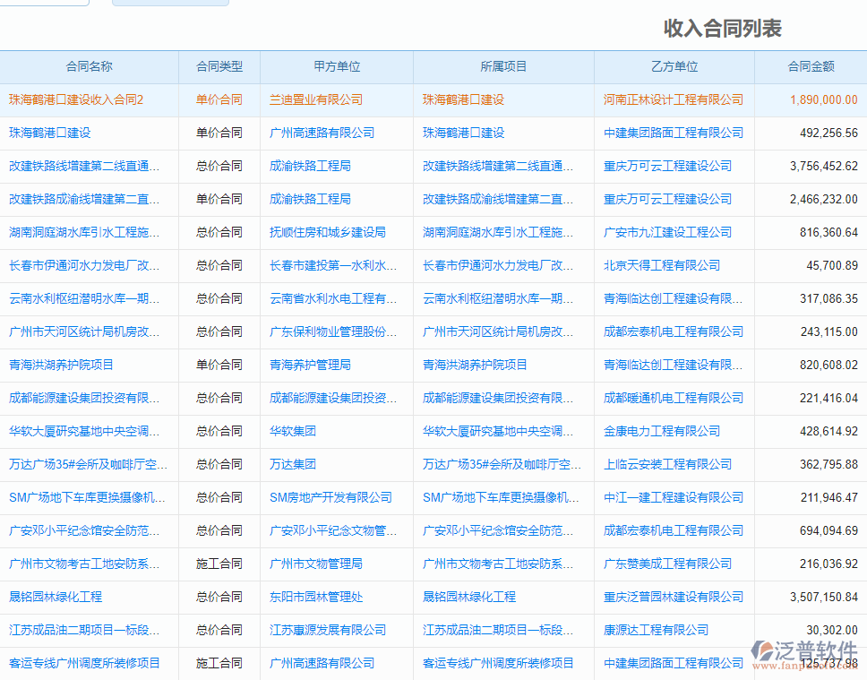Click the search input box at top left

point(45,3)
